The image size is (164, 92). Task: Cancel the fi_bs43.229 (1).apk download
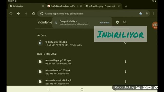[x=125, y=43]
